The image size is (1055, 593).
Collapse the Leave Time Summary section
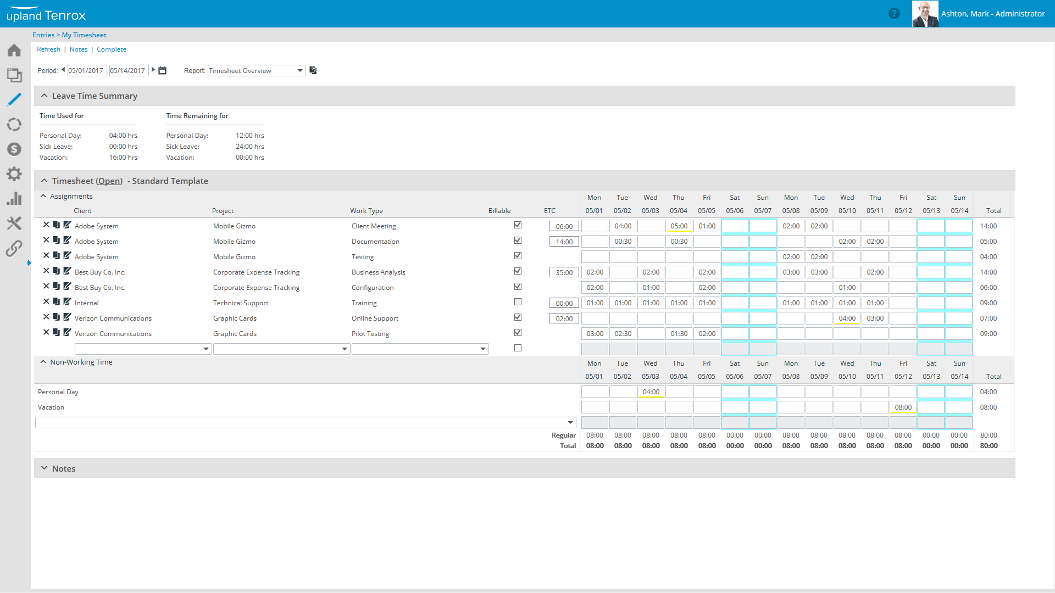[x=44, y=96]
